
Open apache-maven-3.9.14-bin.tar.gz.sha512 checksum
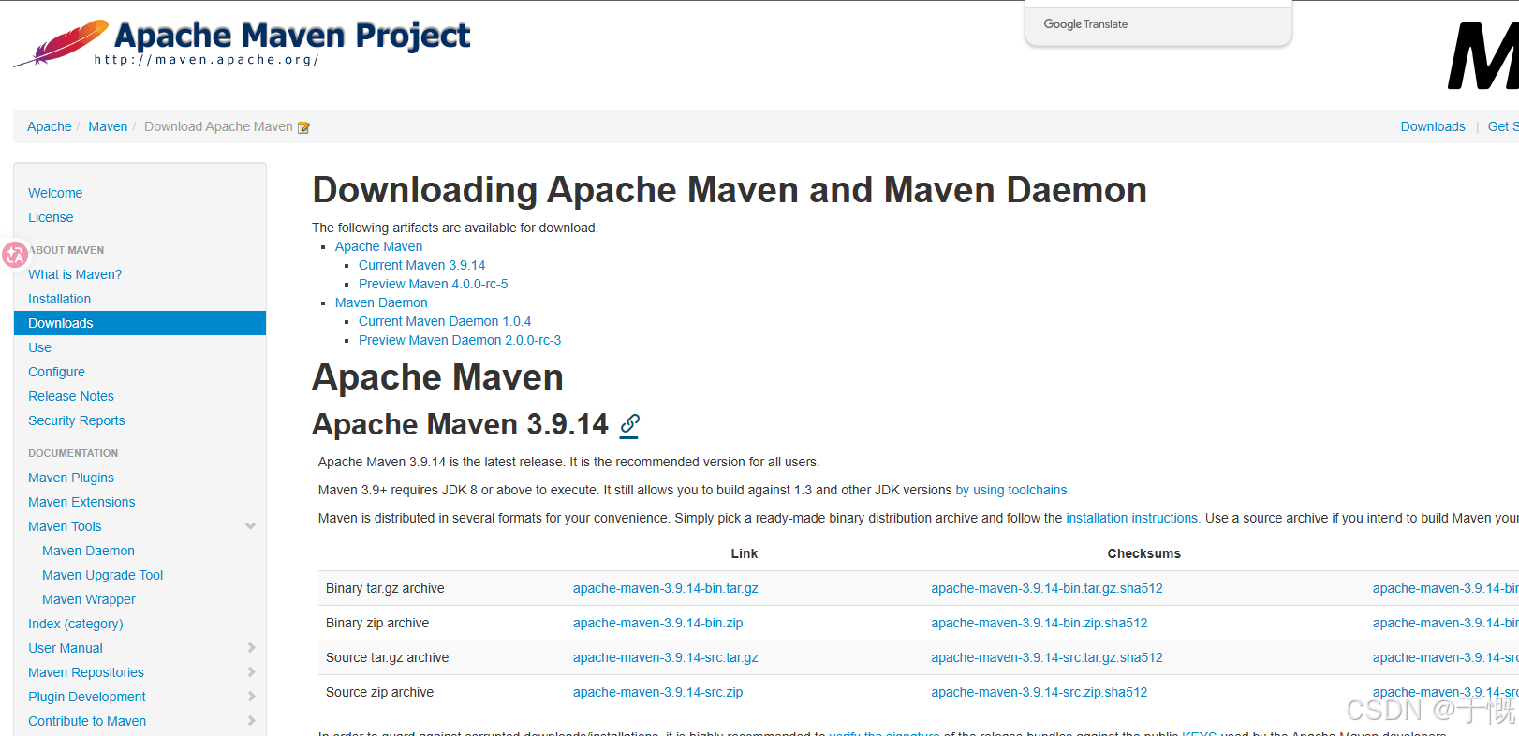(1047, 588)
